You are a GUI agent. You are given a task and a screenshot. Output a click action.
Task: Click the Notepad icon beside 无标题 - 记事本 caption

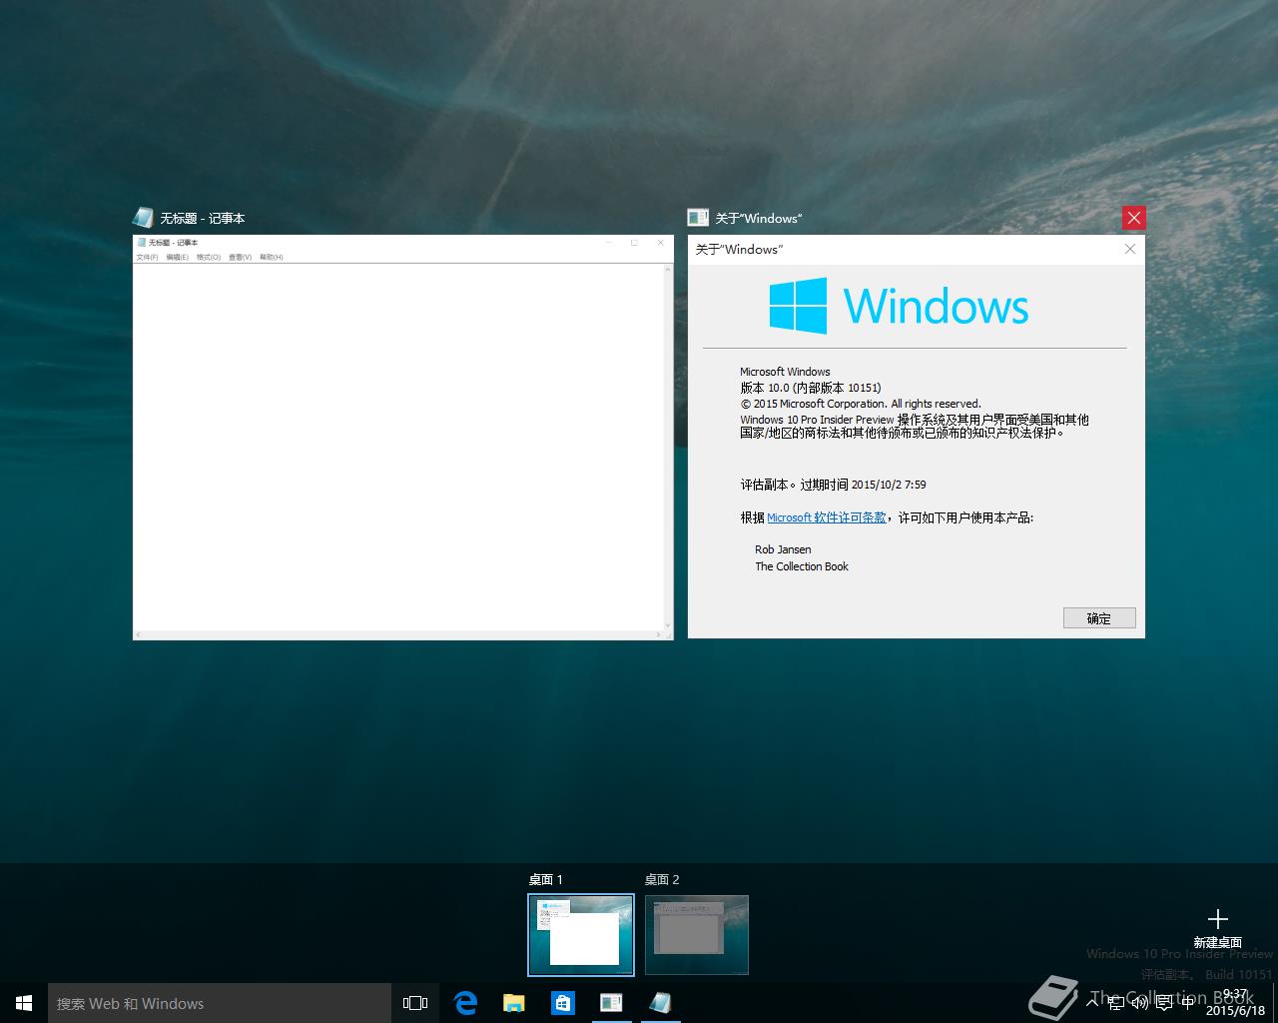(144, 218)
